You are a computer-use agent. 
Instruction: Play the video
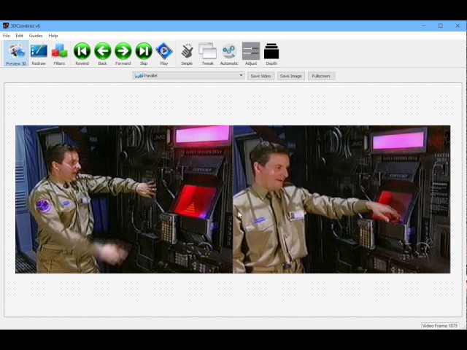(x=163, y=54)
